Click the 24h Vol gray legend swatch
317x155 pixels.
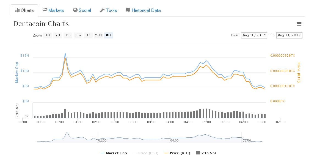coord(198,153)
